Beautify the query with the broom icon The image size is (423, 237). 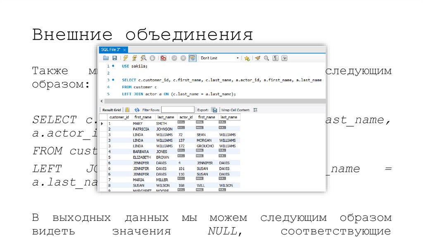tap(258, 58)
